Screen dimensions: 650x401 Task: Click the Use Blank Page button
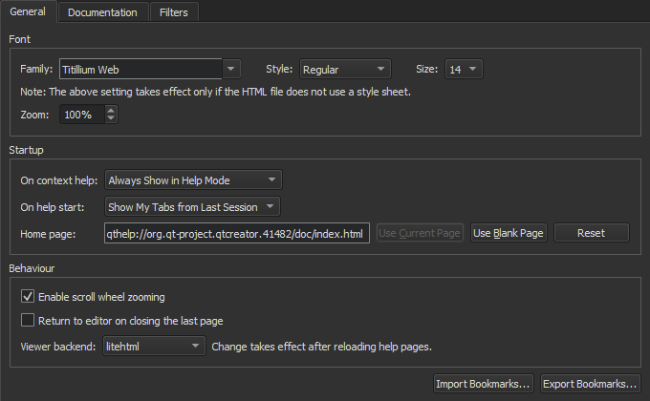click(509, 233)
